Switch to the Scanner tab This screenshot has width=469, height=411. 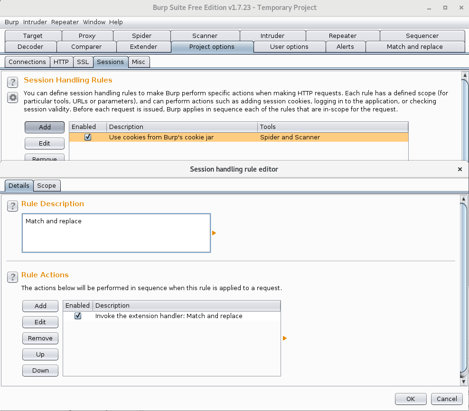coord(205,36)
